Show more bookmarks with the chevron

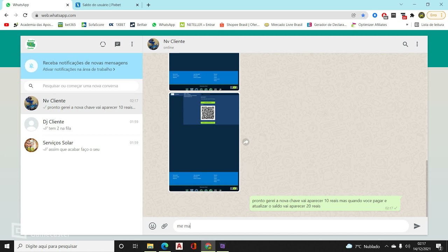click(x=407, y=25)
